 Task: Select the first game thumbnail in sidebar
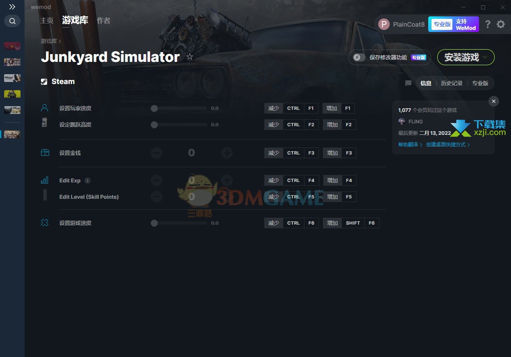coord(12,46)
